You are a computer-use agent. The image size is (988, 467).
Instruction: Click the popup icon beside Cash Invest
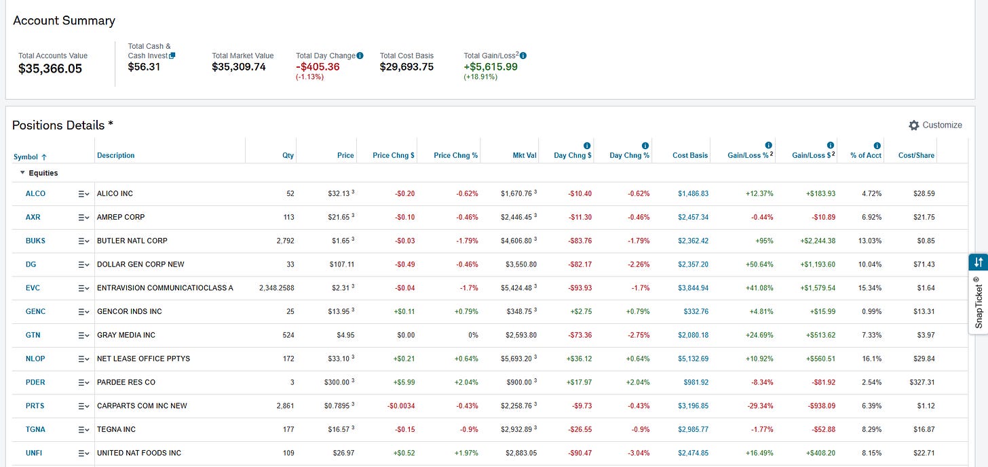tap(172, 56)
